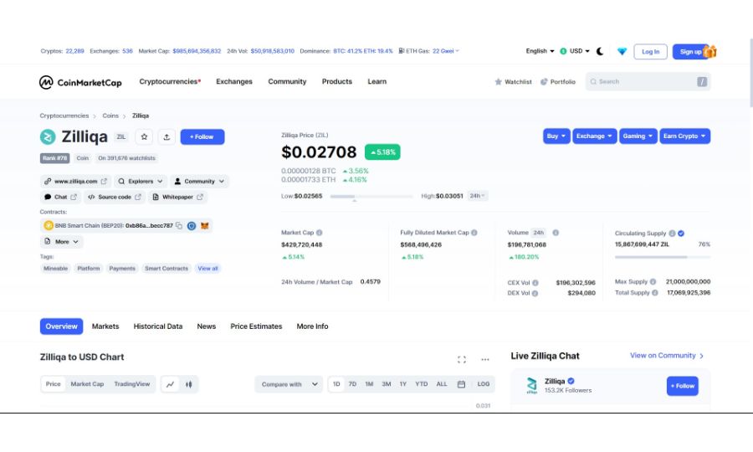Click the Trust Wallet shield icon
The height and width of the screenshot is (452, 753).
pyautogui.click(x=192, y=226)
